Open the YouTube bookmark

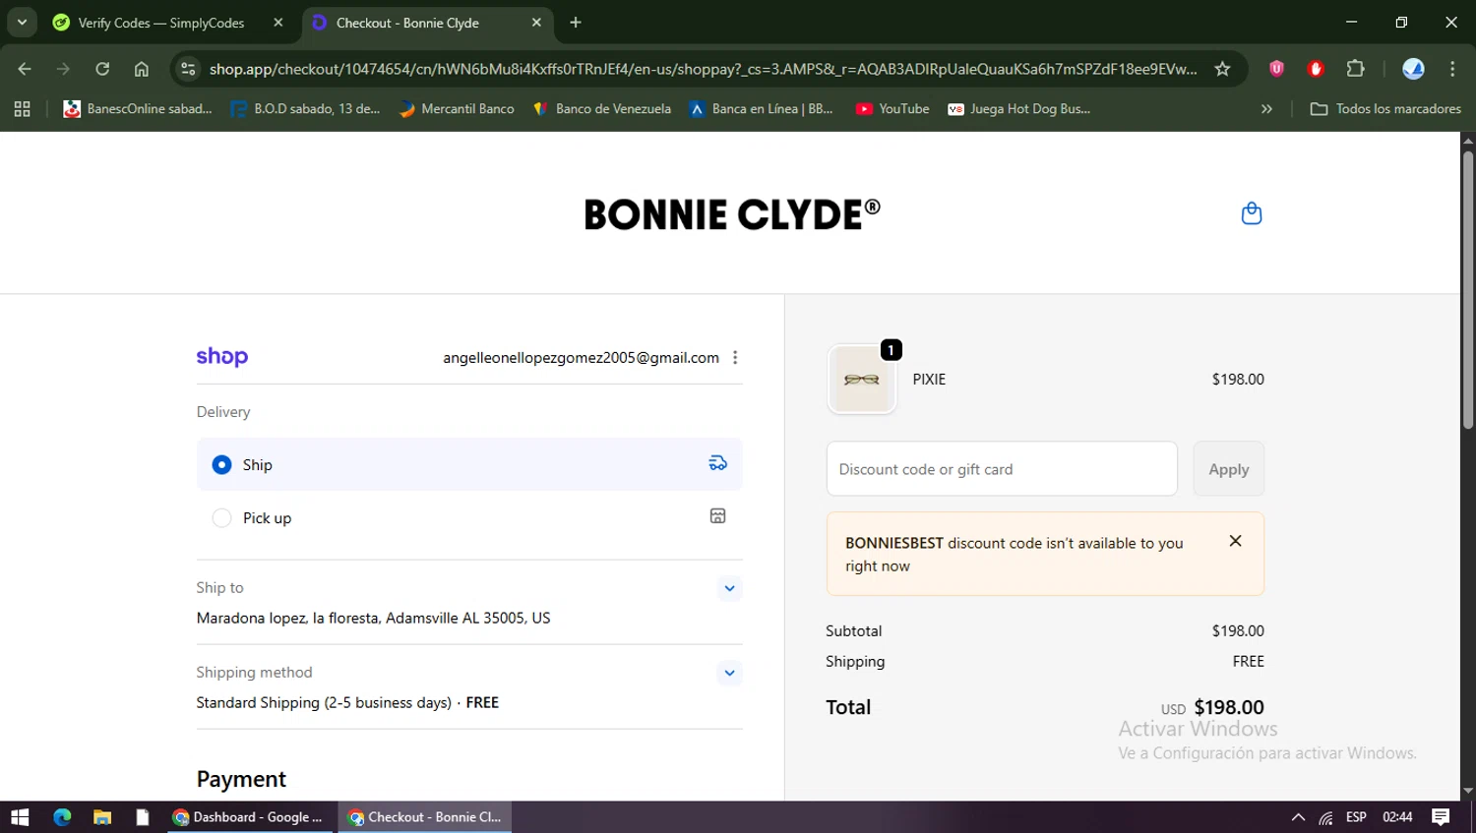click(892, 109)
